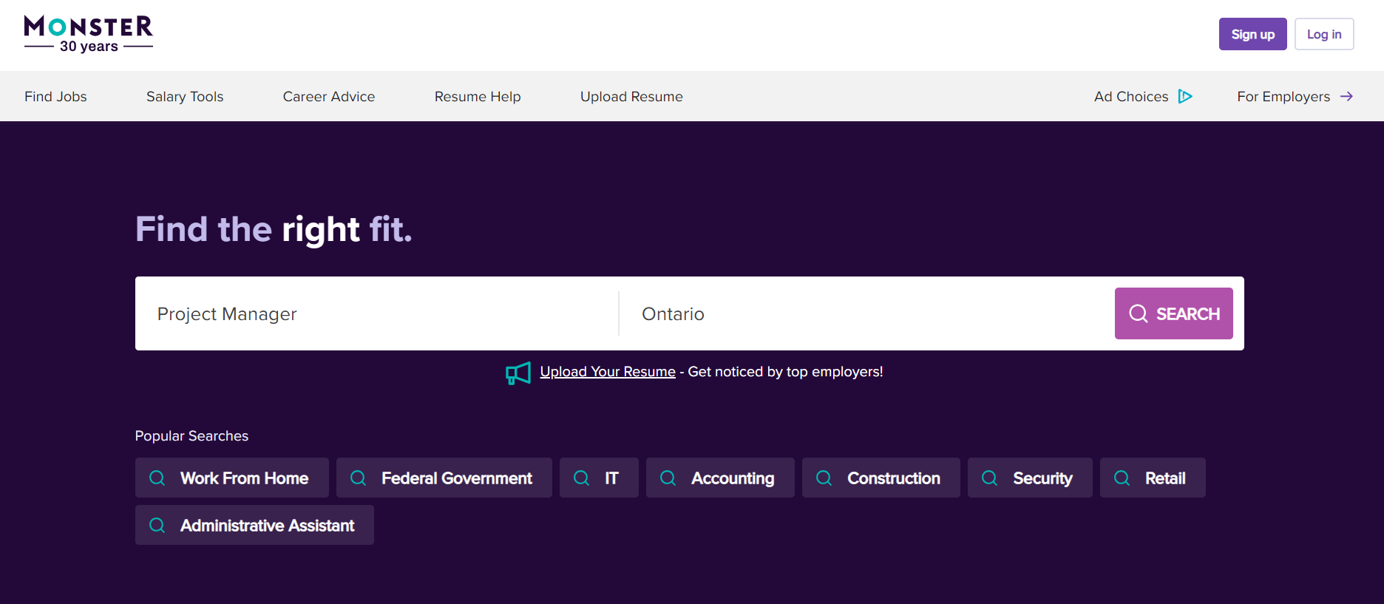The height and width of the screenshot is (604, 1384).
Task: Choose the Administrative Assistant search label
Action: click(x=268, y=526)
